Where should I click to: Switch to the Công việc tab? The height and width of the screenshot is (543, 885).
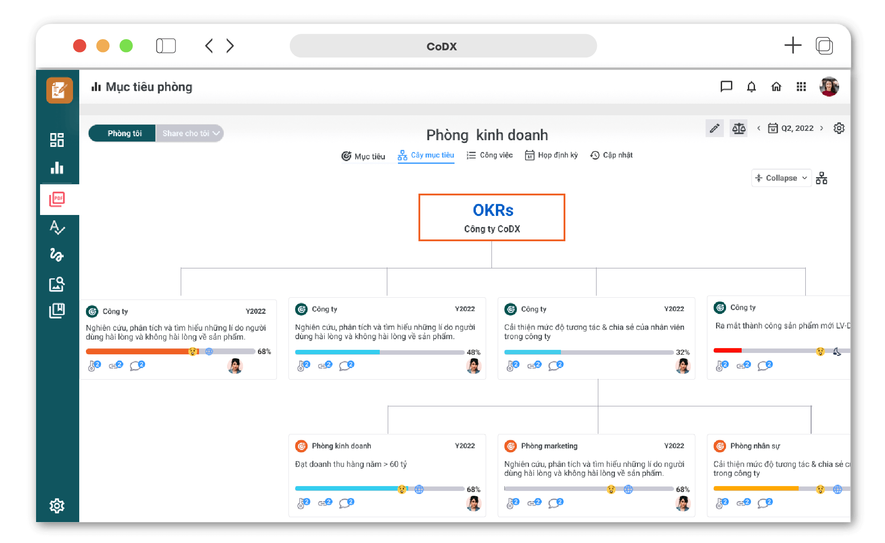490,155
